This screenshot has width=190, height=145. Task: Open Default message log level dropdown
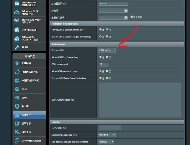(107, 135)
